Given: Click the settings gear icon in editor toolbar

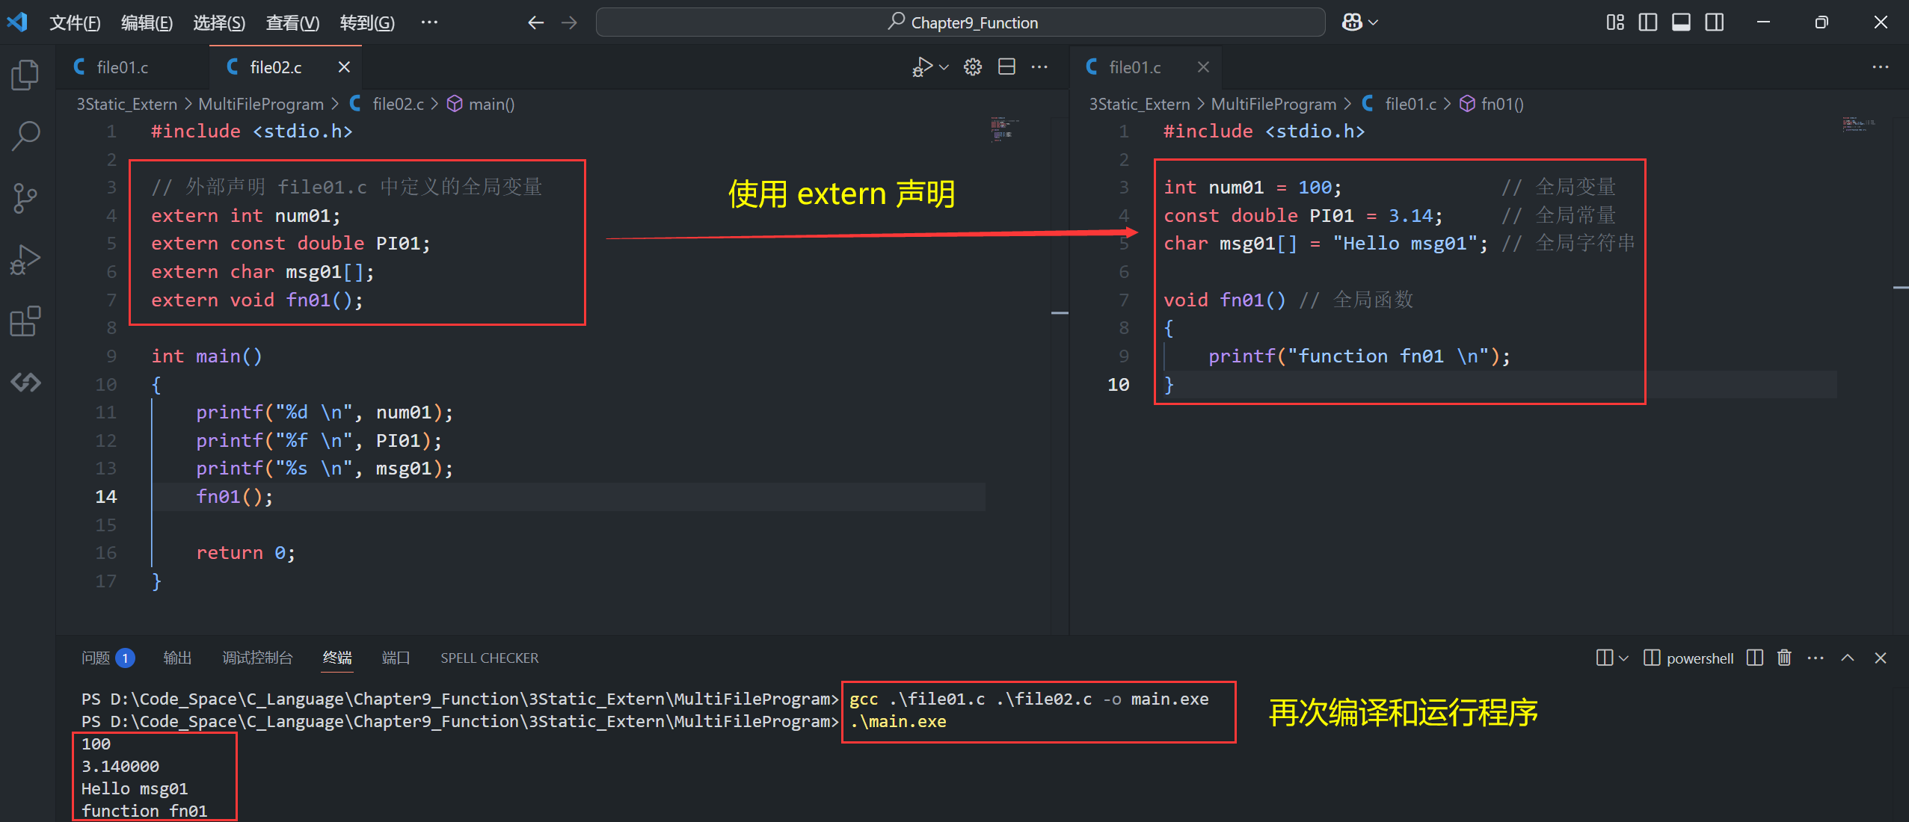Looking at the screenshot, I should click(x=972, y=67).
